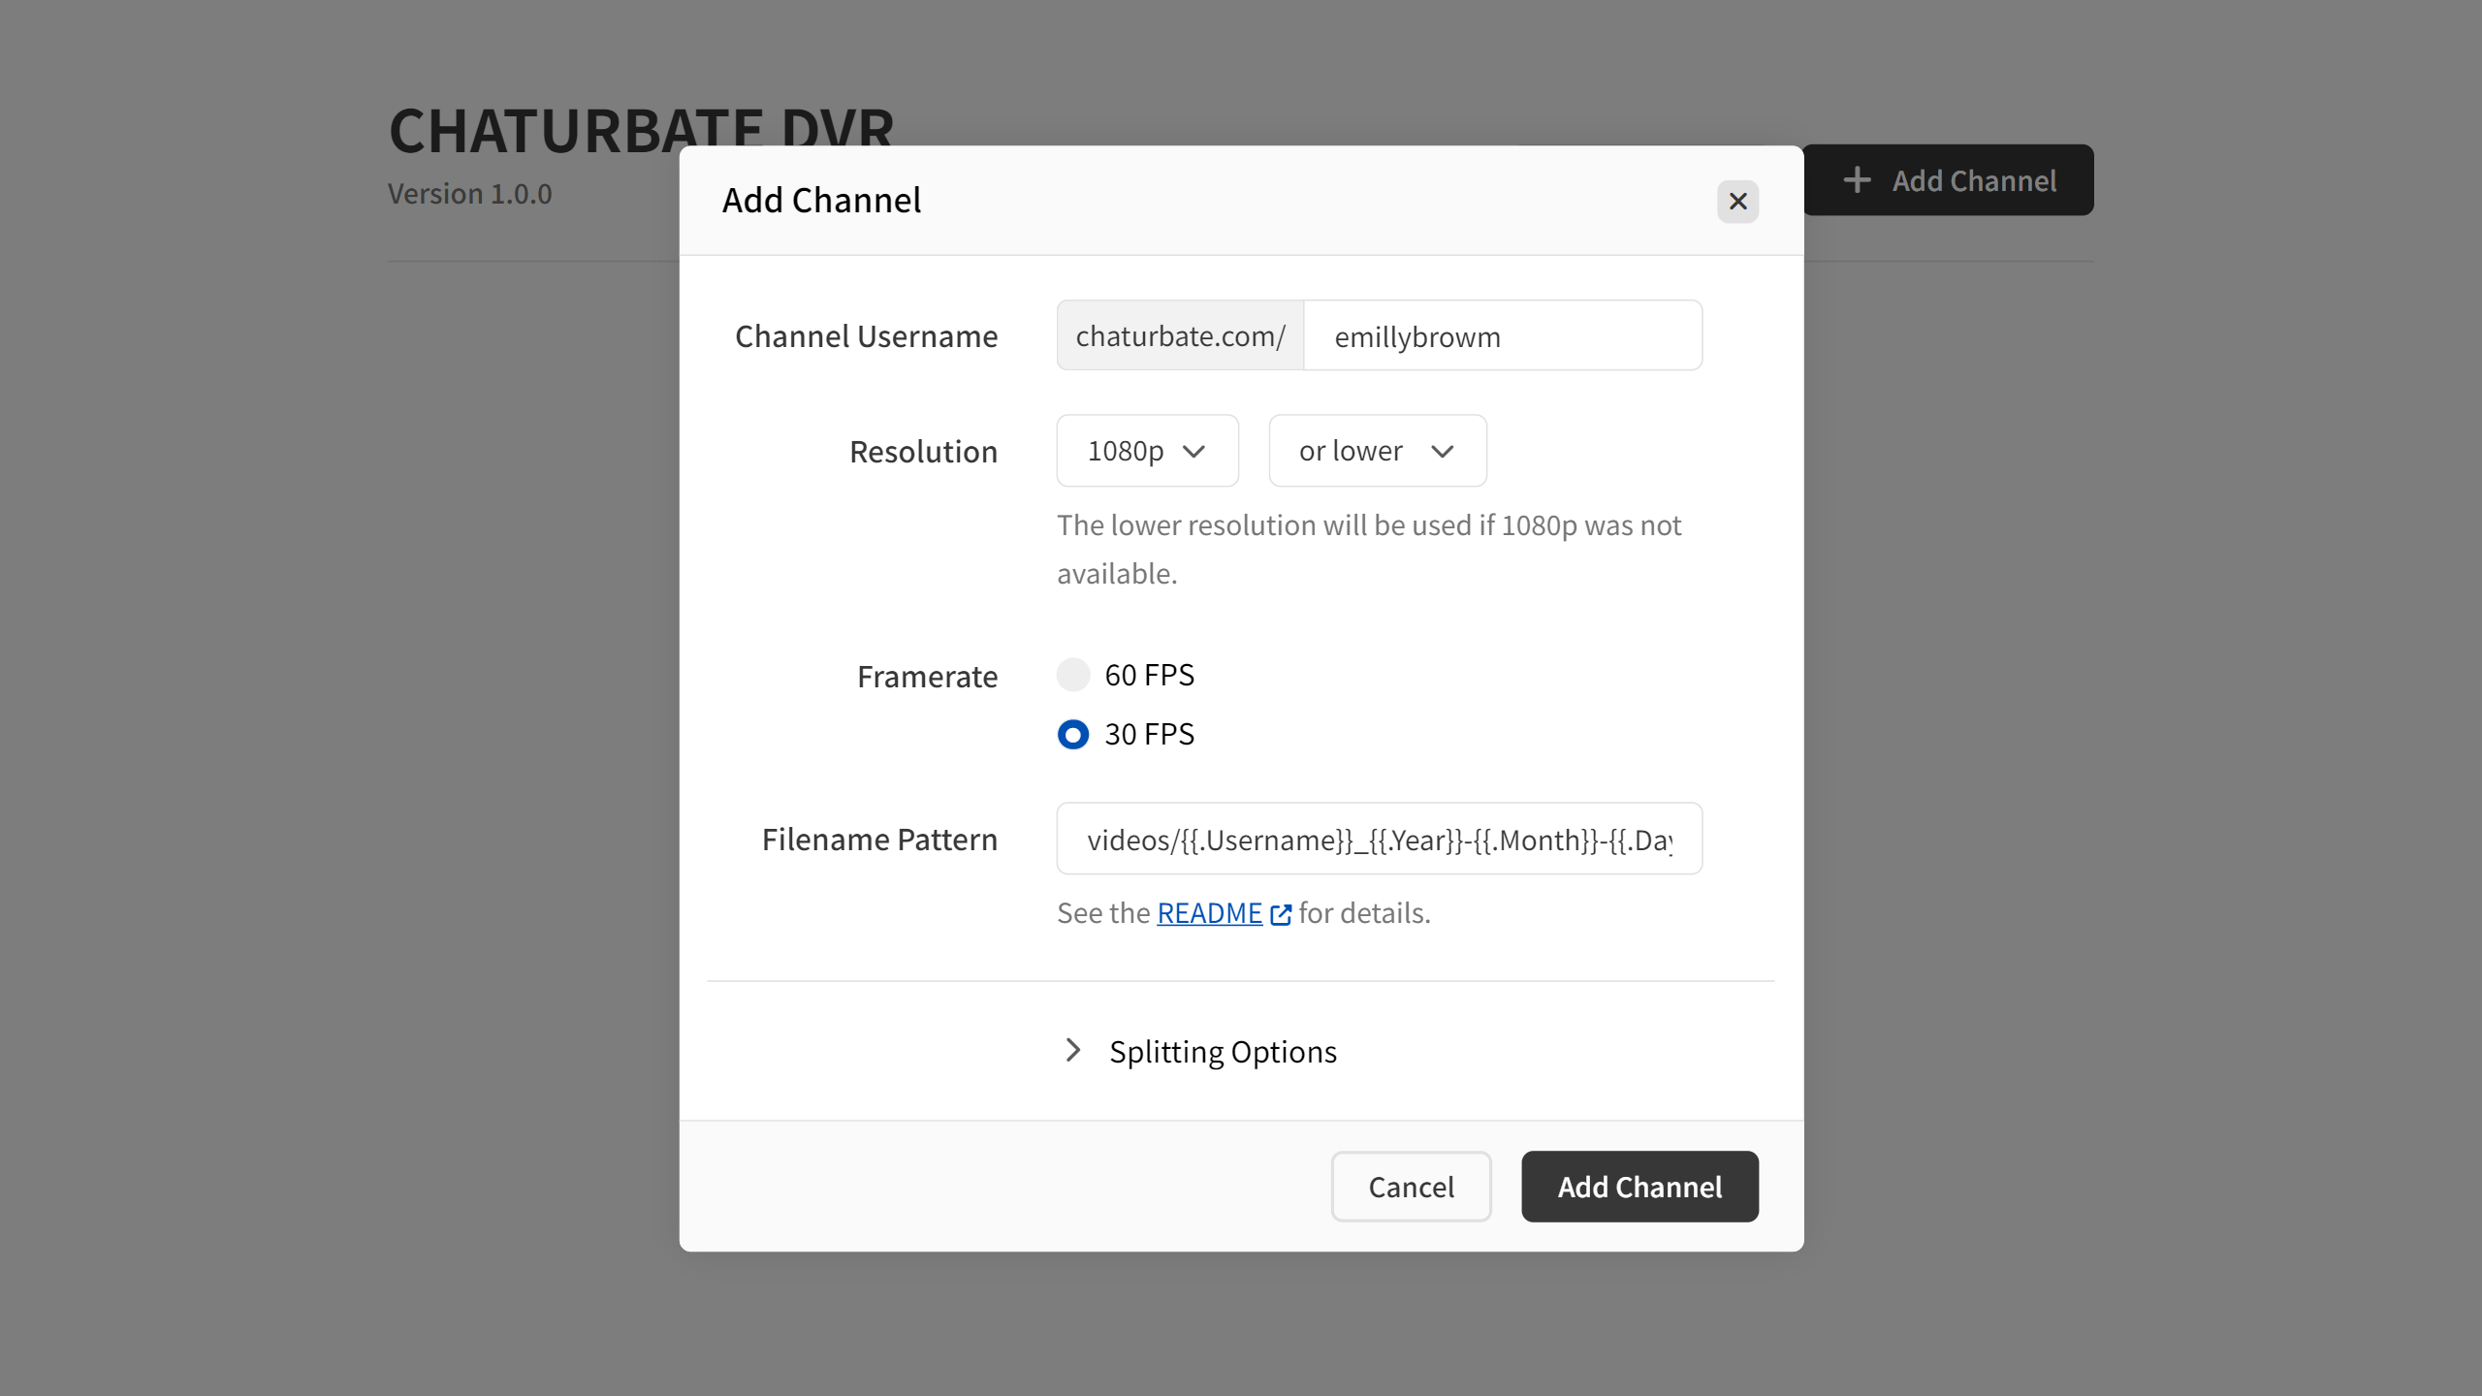Click the Add Channel dialog title
Viewport: 2482px width, 1396px height.
(821, 201)
